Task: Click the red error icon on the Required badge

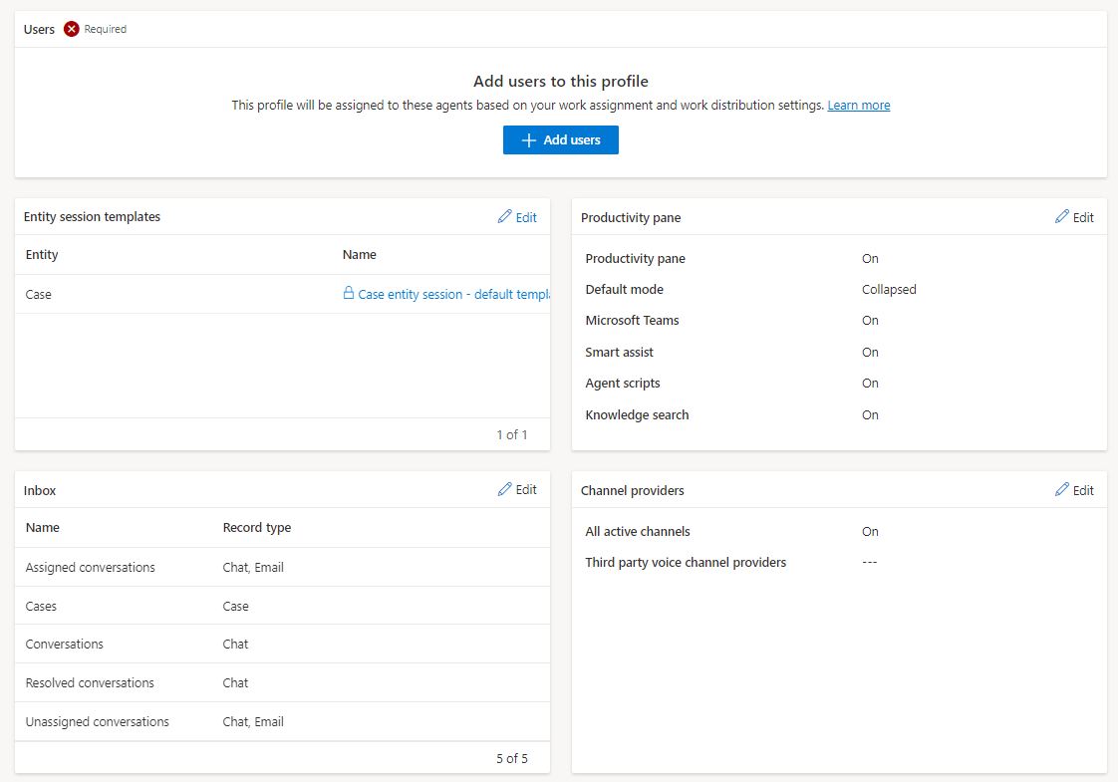Action: [x=70, y=29]
